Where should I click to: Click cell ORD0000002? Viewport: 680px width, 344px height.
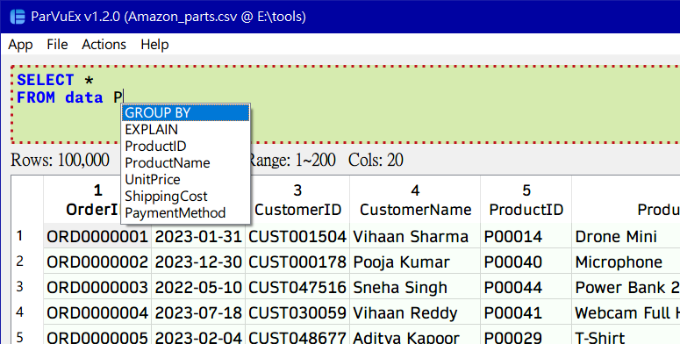(97, 262)
